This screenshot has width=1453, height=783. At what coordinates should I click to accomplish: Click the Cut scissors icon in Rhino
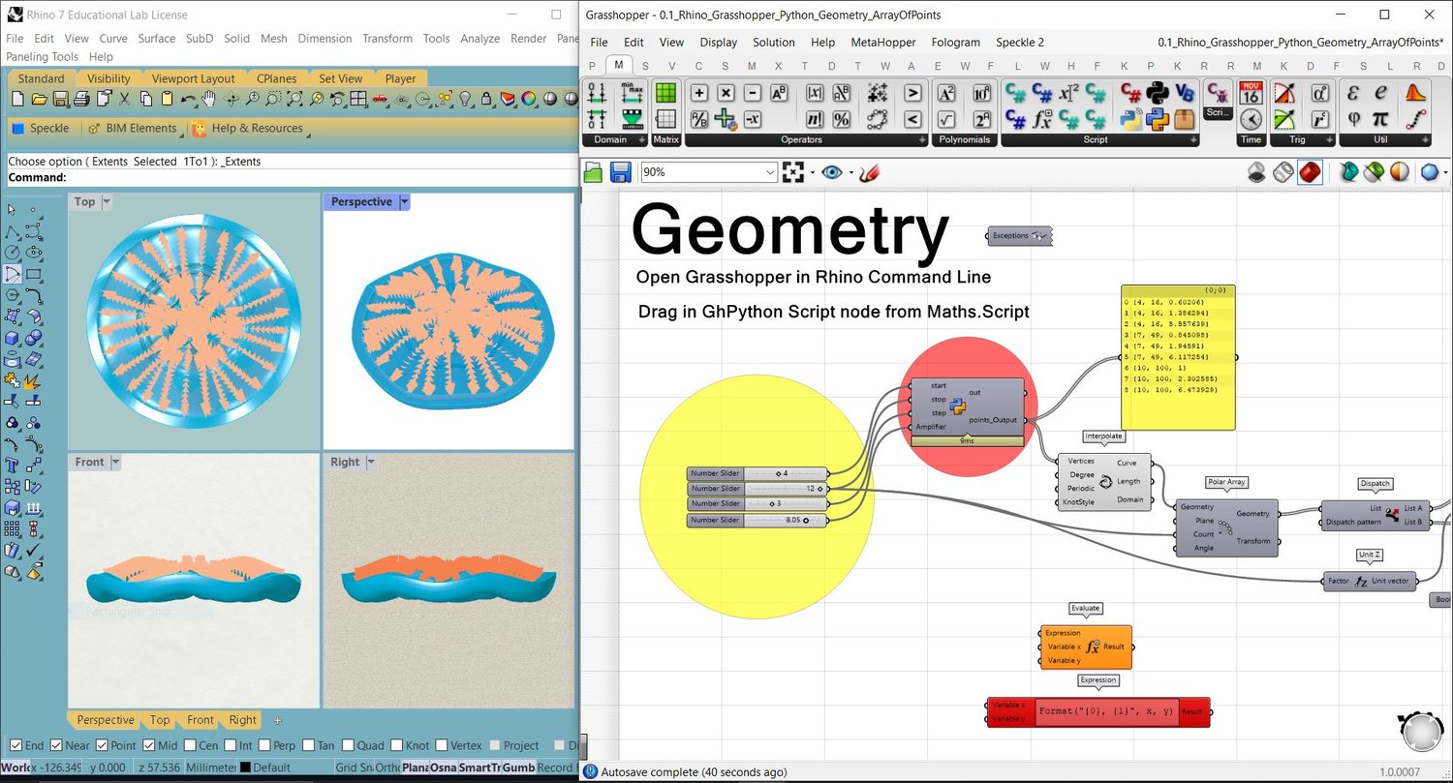coord(124,99)
